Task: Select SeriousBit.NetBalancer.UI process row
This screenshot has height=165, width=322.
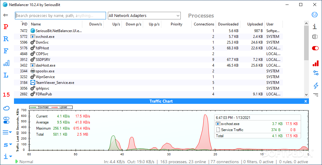Action: [148, 31]
